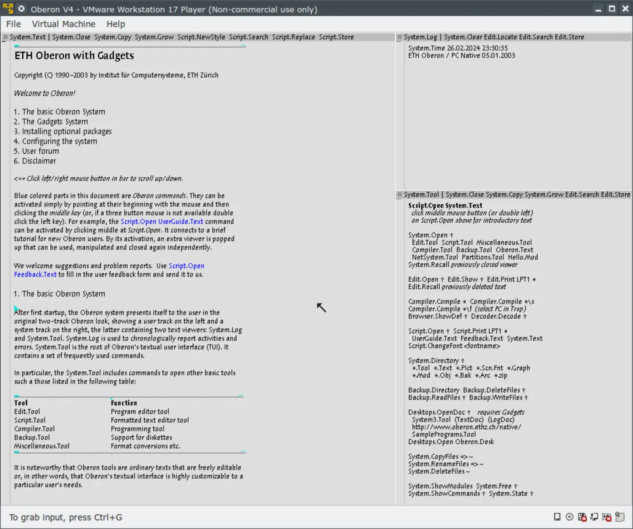Click the Desktops.OpenDoc command
This screenshot has width=633, height=529.
point(436,412)
